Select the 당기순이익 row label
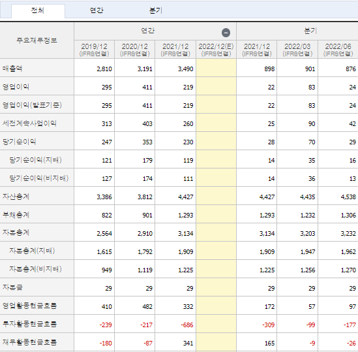 [19, 142]
